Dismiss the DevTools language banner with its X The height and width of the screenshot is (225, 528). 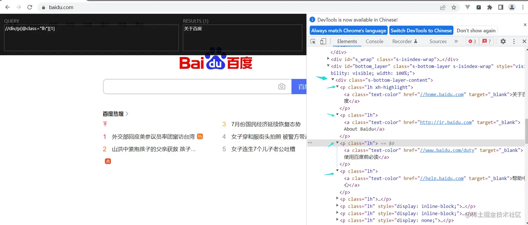525,25
